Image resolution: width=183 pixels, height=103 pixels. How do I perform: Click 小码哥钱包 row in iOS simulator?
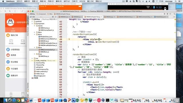coord(16,49)
